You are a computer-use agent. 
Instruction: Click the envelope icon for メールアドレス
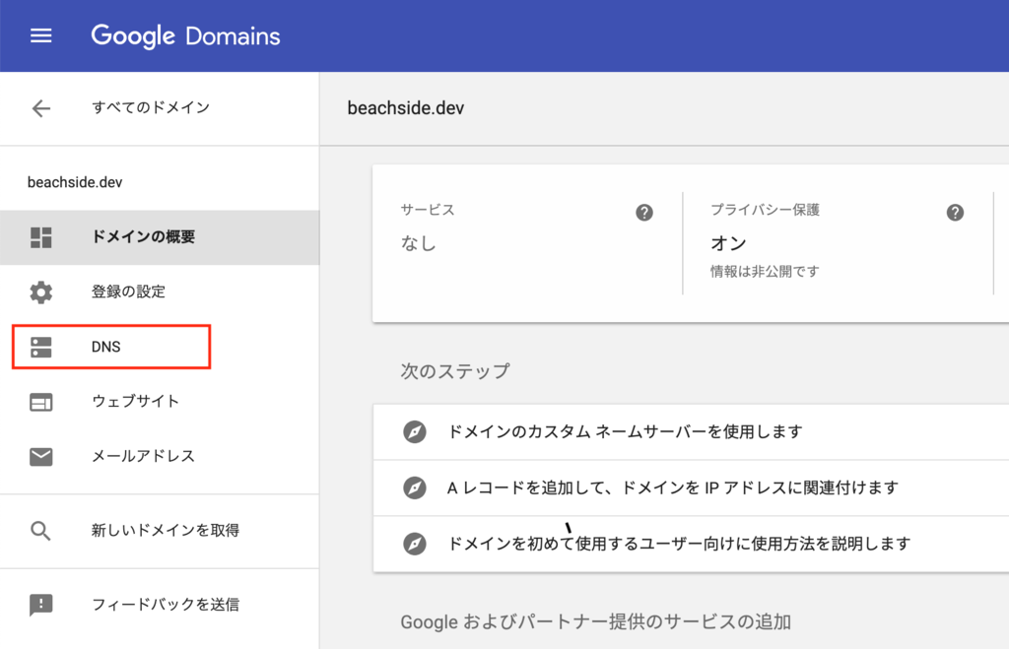(x=41, y=457)
